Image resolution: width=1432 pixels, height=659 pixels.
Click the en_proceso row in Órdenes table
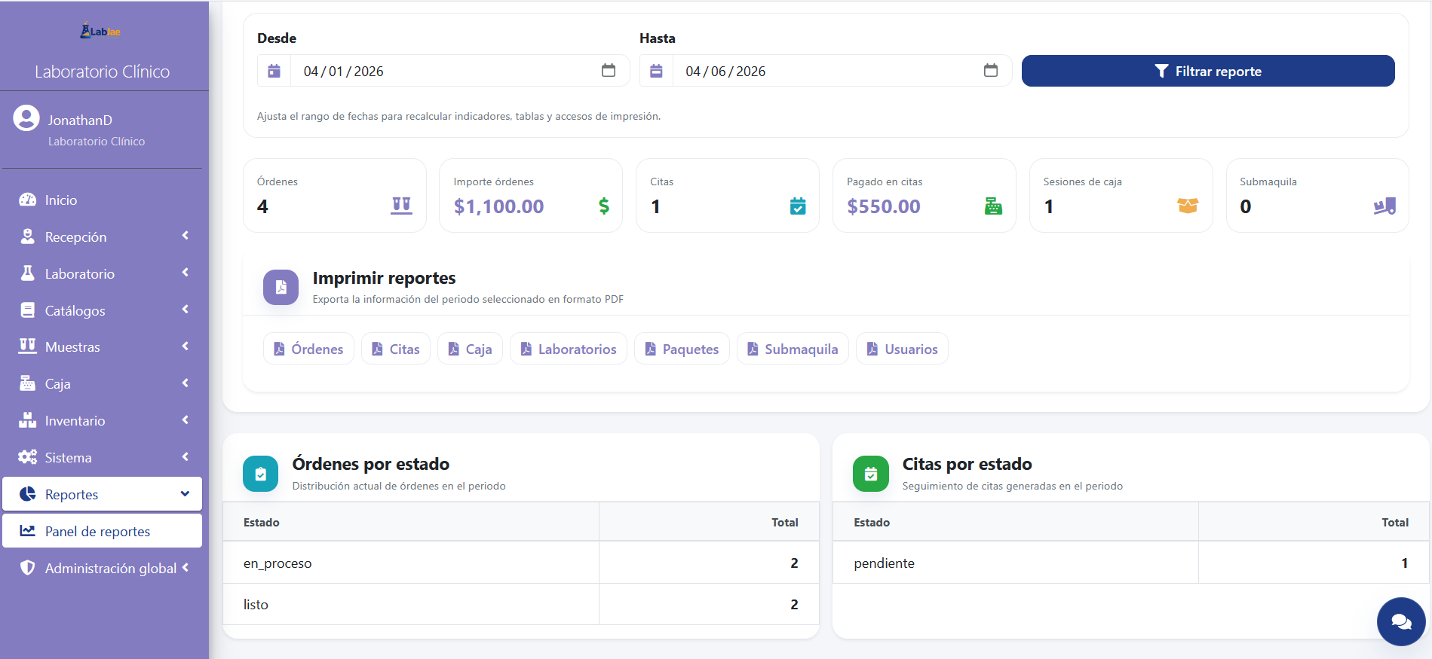tap(521, 563)
